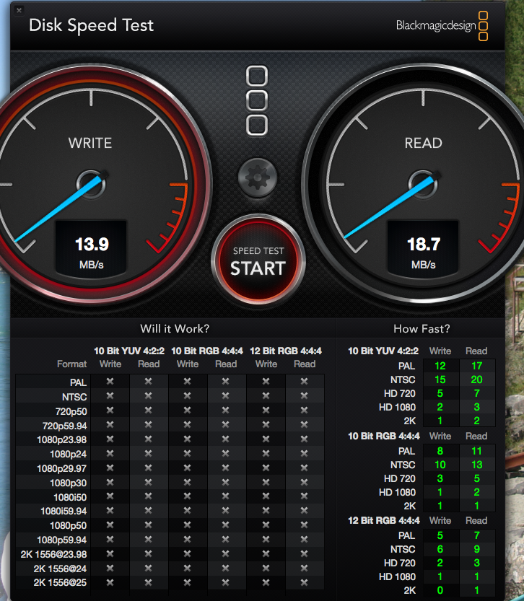The width and height of the screenshot is (524, 601).
Task: Click the 'Disk Speed Test' window title
Action: pyautogui.click(x=91, y=25)
